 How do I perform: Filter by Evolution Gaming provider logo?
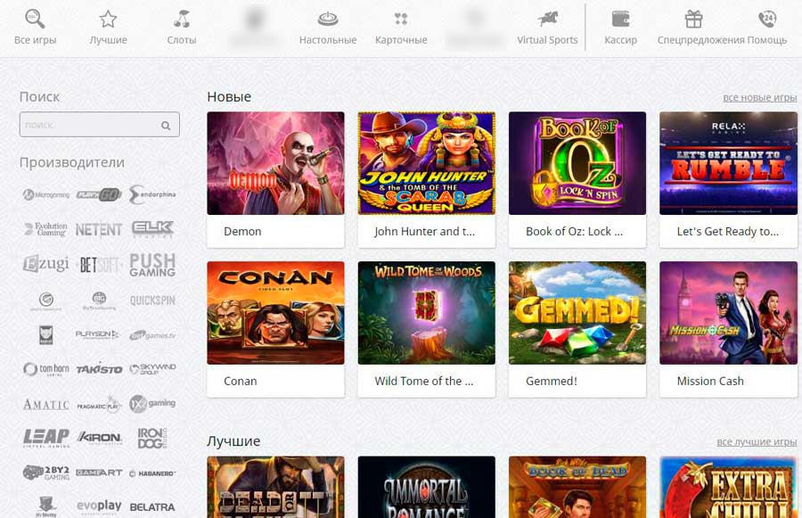coord(46,229)
